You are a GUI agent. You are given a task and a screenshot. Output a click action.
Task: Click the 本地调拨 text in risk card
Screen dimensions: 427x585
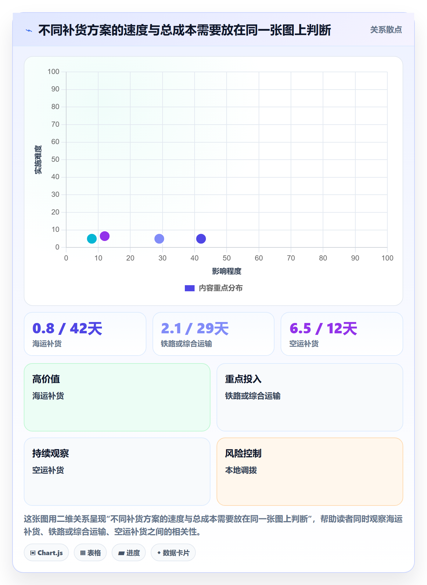241,470
